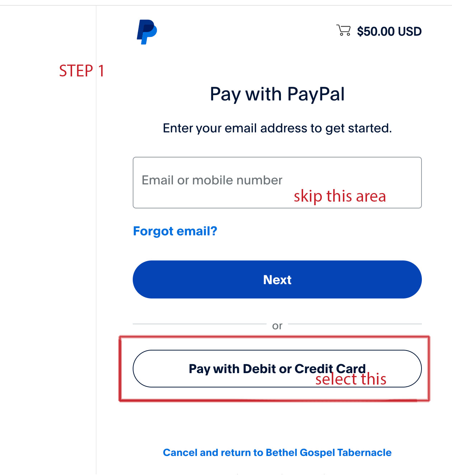Click the $50.00 USD cart total
The image size is (452, 475).
[x=389, y=32]
